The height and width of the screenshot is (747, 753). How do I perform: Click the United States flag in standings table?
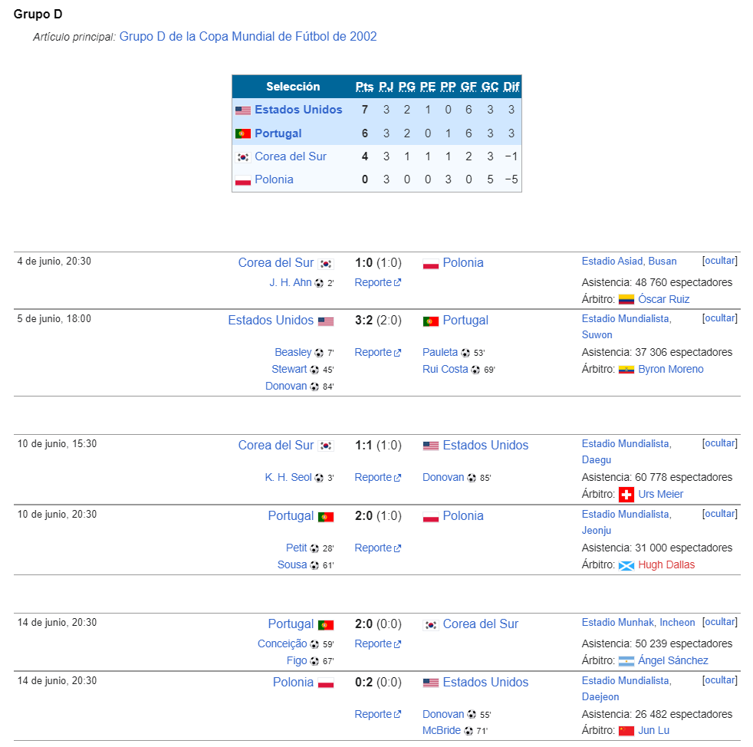243,110
